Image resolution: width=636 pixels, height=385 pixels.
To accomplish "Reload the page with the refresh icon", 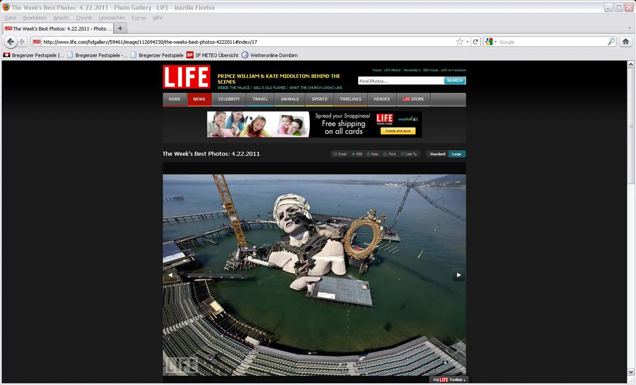I will click(476, 41).
